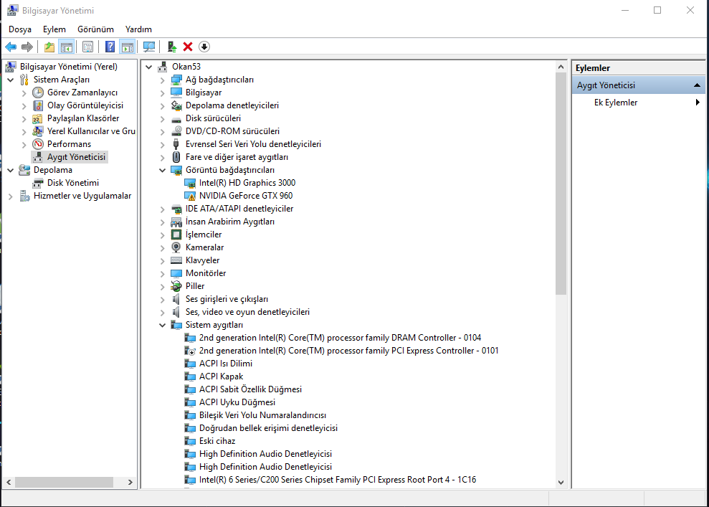709x507 pixels.
Task: Collapse the Depolama node in the left tree
Action: [x=11, y=170]
